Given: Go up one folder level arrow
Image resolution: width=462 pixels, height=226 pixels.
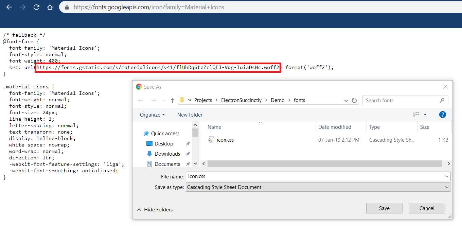Looking at the screenshot, I should [173, 100].
